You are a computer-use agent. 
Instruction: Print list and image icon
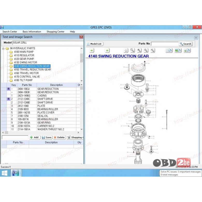[x=187, y=51]
